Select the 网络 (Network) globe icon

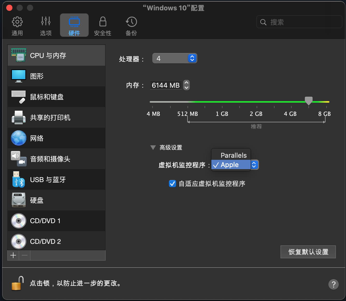(19, 138)
